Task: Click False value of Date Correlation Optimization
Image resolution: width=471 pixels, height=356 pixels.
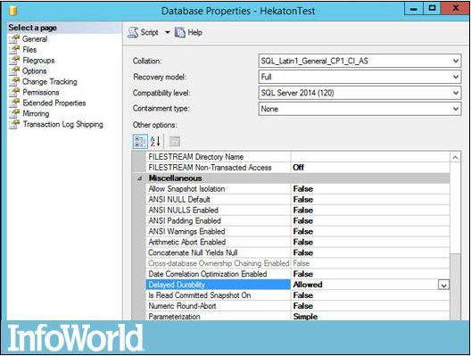Action: coord(302,274)
